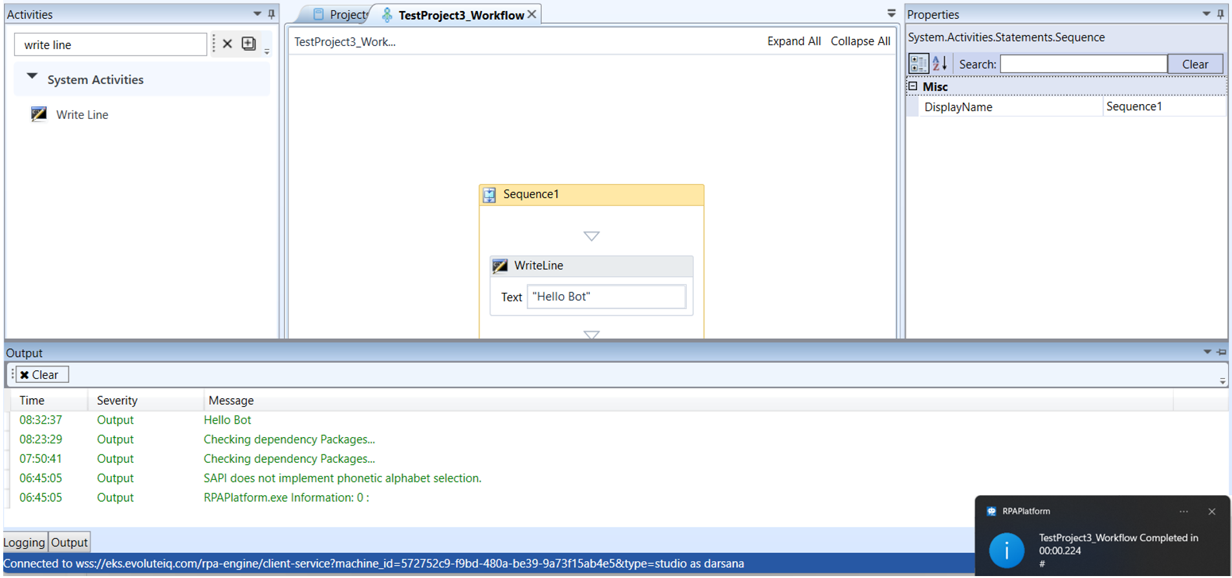This screenshot has width=1232, height=578.
Task: Switch to the Project tab
Action: pos(341,14)
